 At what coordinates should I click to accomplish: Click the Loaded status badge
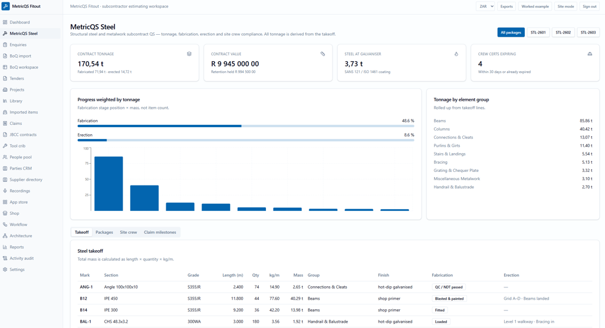pyautogui.click(x=441, y=322)
